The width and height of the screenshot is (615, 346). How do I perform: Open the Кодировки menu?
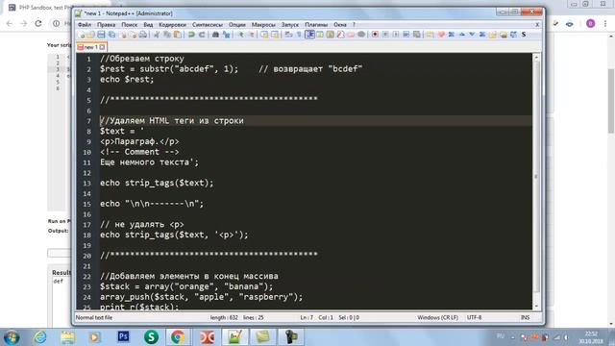click(172, 25)
